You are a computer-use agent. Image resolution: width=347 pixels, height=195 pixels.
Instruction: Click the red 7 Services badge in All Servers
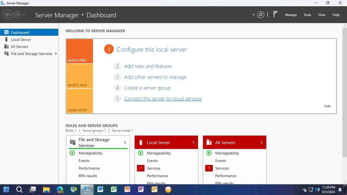pyautogui.click(x=209, y=168)
